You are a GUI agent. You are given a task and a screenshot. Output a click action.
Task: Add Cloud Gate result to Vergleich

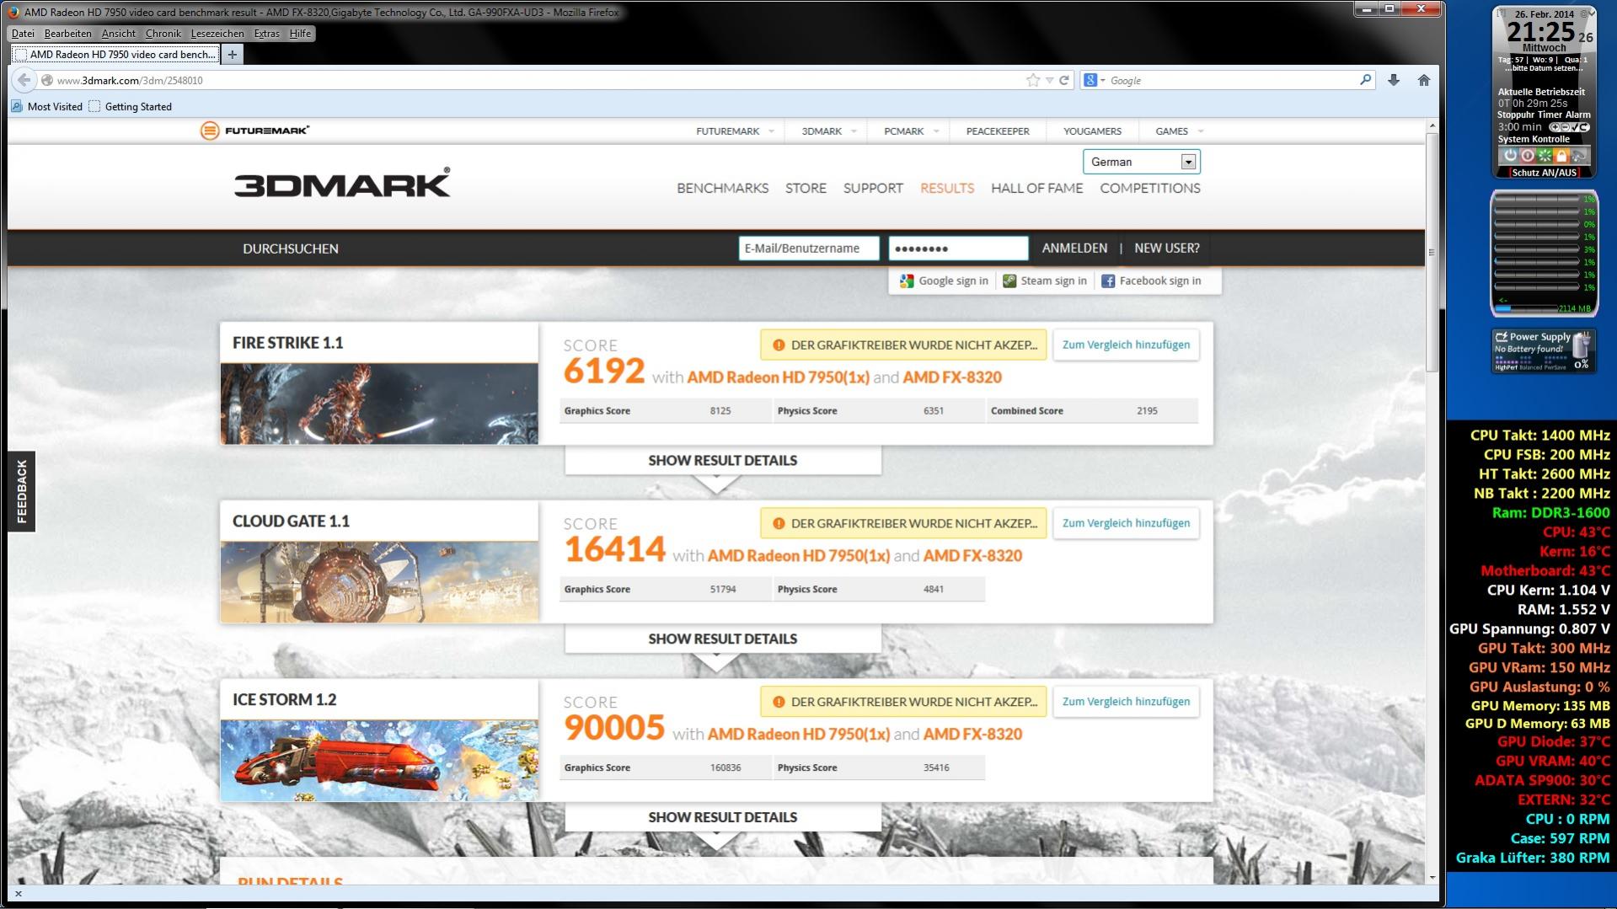[x=1126, y=523]
